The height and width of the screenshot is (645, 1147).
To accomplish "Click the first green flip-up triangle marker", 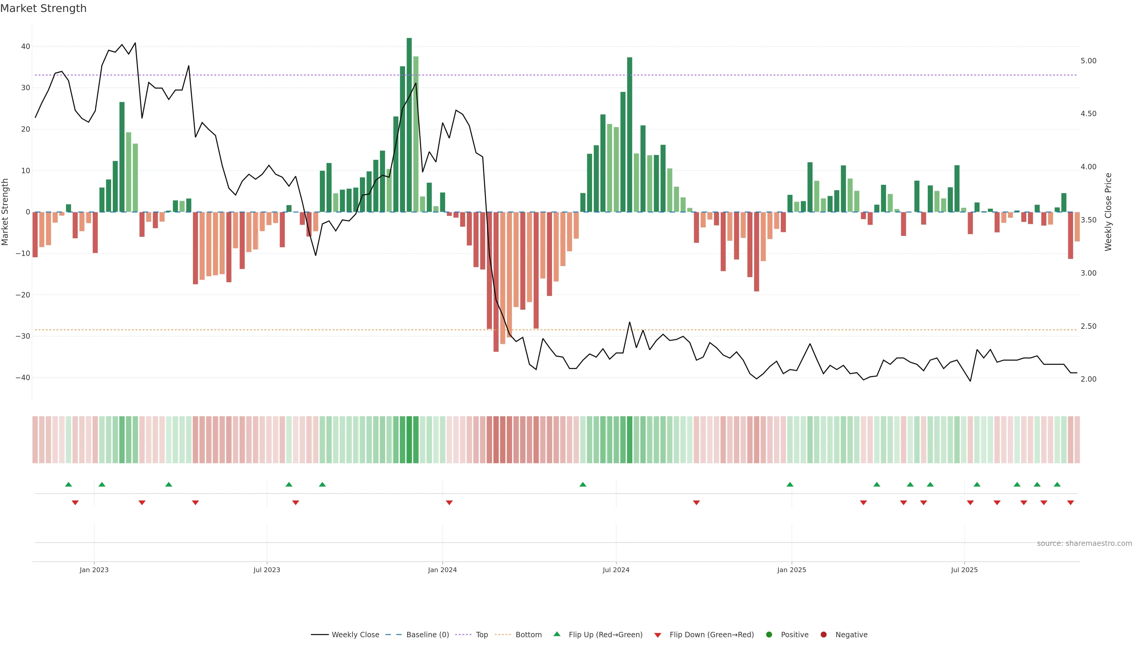I will point(69,484).
